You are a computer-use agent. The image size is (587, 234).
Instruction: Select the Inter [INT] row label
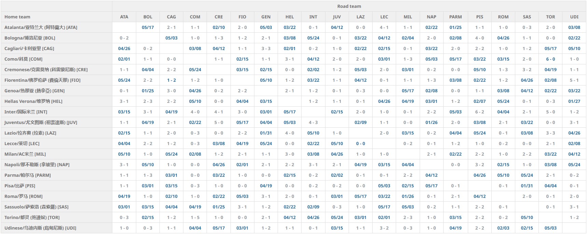pyautogui.click(x=26, y=112)
